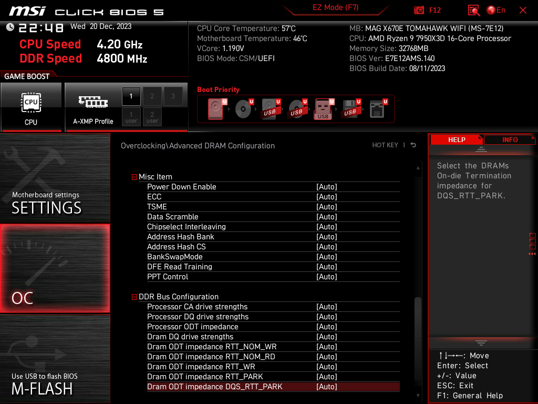The image size is (538, 404).
Task: Close the BIOS with the X icon
Action: coord(523,11)
